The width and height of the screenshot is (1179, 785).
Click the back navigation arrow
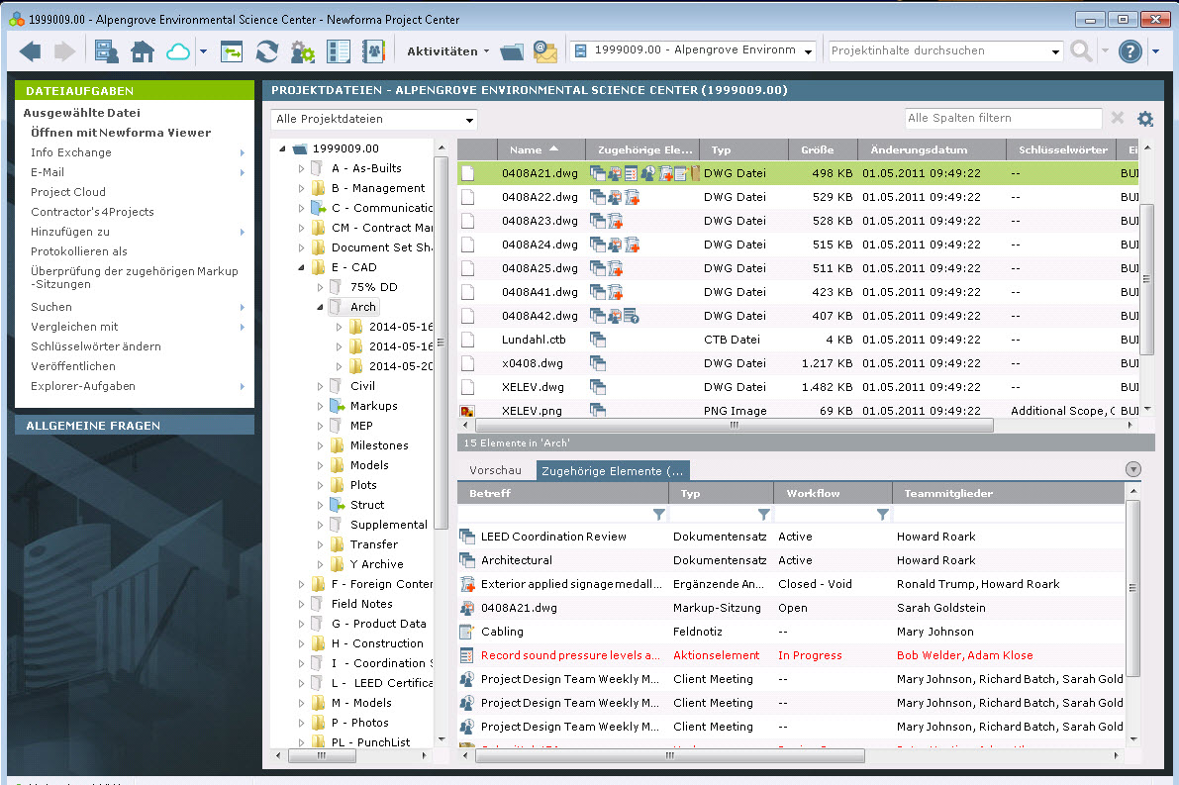30,51
